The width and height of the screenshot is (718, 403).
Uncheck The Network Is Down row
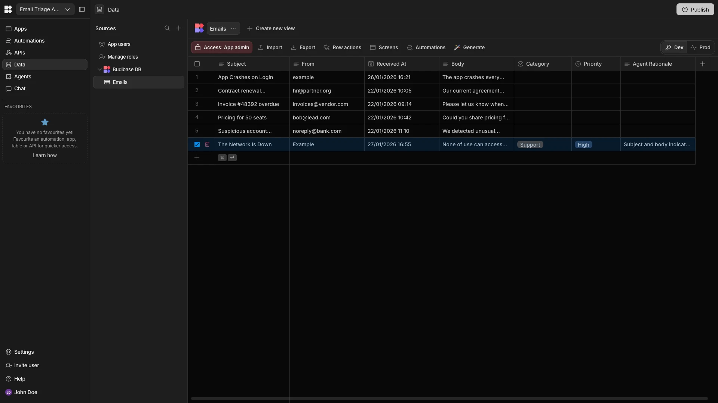pos(197,144)
